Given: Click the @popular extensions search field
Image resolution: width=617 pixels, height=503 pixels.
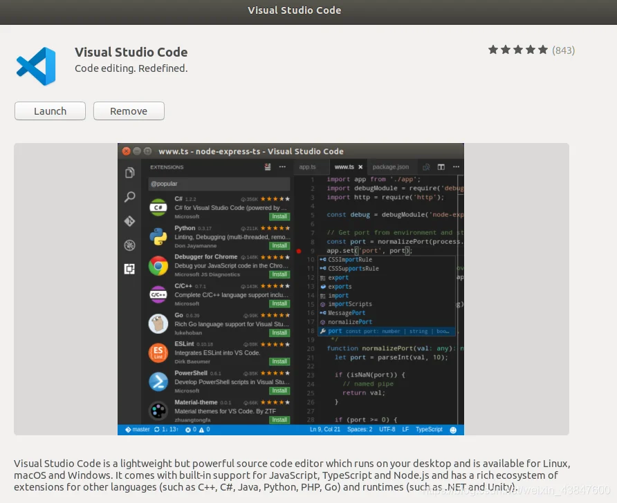Looking at the screenshot, I should [219, 184].
